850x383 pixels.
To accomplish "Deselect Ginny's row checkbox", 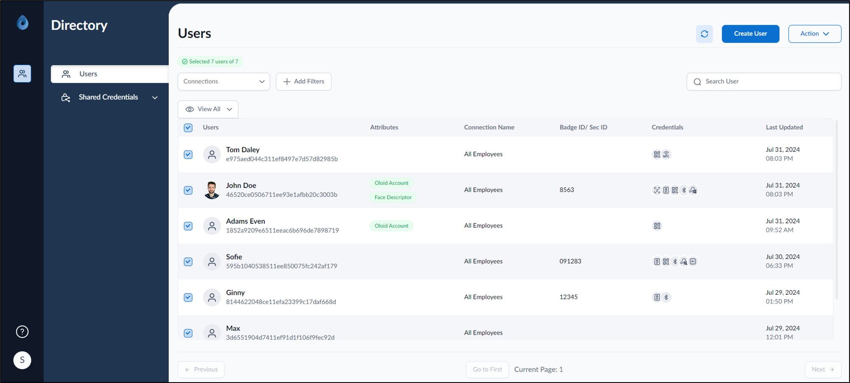I will pyautogui.click(x=188, y=297).
